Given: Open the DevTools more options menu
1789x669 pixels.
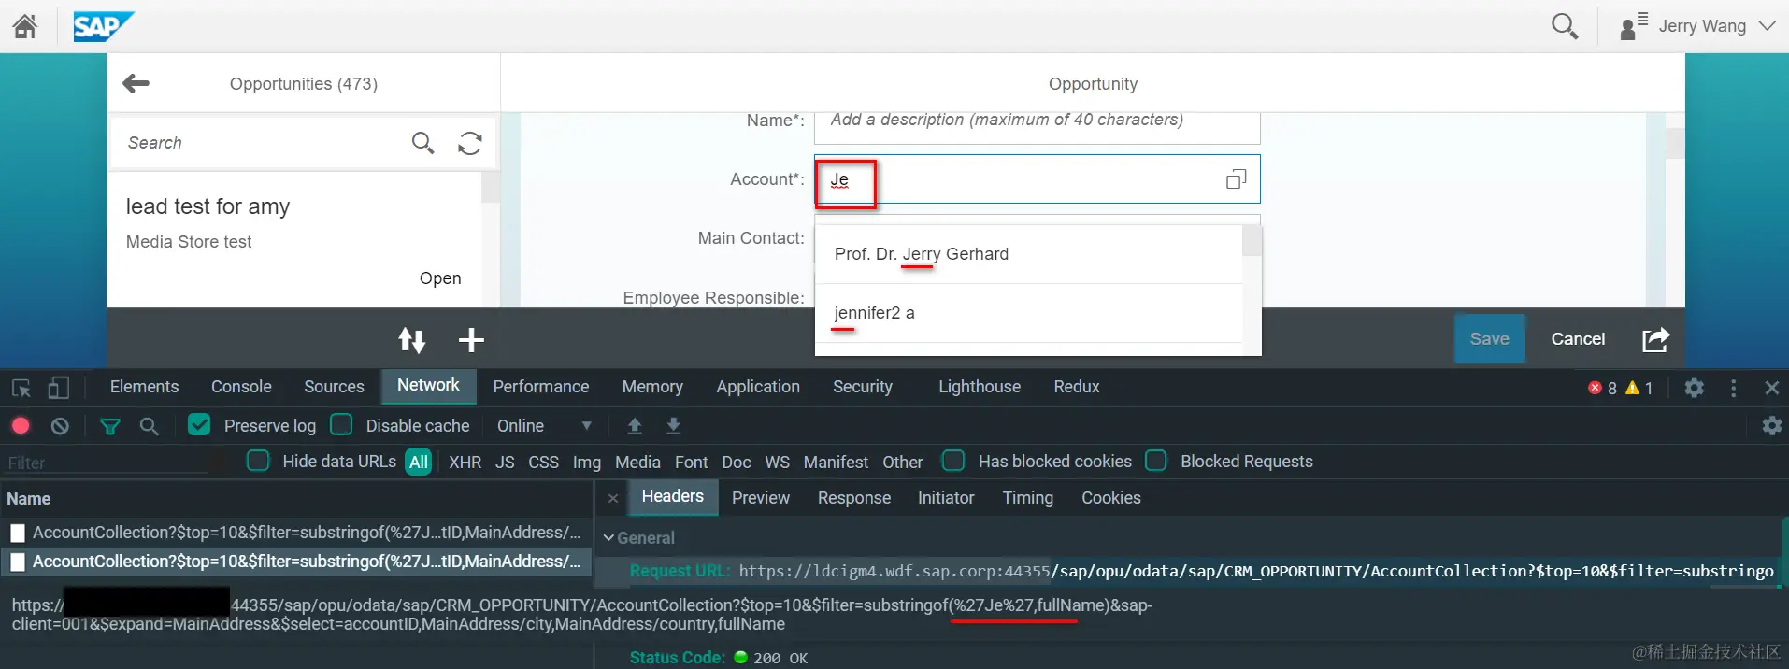Looking at the screenshot, I should (x=1733, y=388).
